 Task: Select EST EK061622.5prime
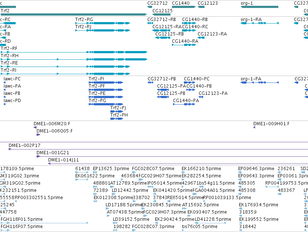(x=82, y=180)
